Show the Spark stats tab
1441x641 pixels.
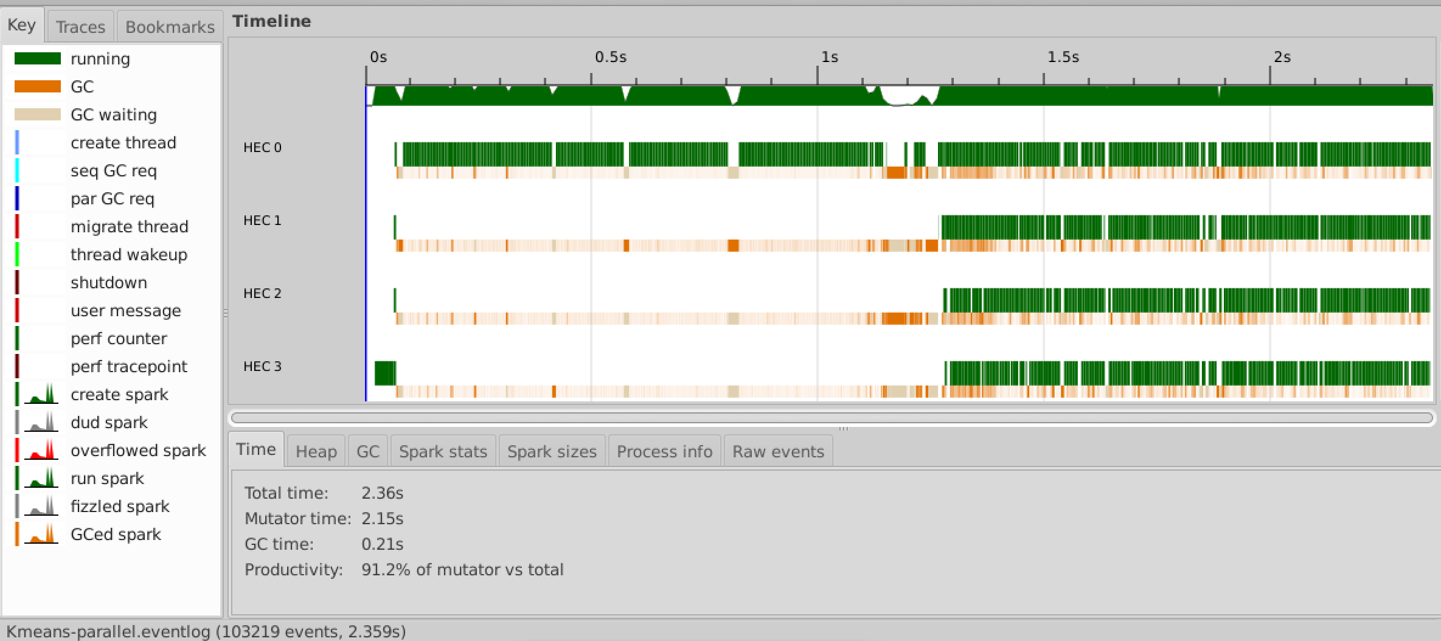[443, 451]
